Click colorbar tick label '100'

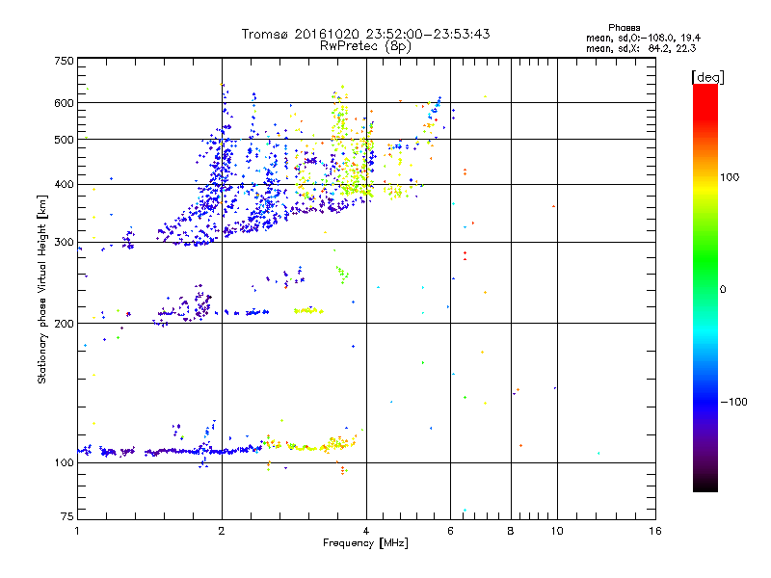pos(730,177)
